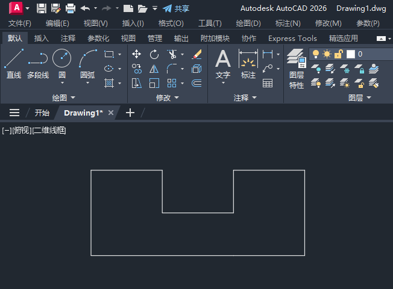Select the Line (直线) tool
Viewport: 393px width, 289px height.
pos(14,64)
